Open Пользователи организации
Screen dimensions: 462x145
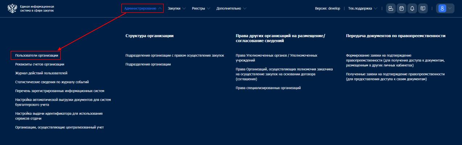(x=36, y=55)
